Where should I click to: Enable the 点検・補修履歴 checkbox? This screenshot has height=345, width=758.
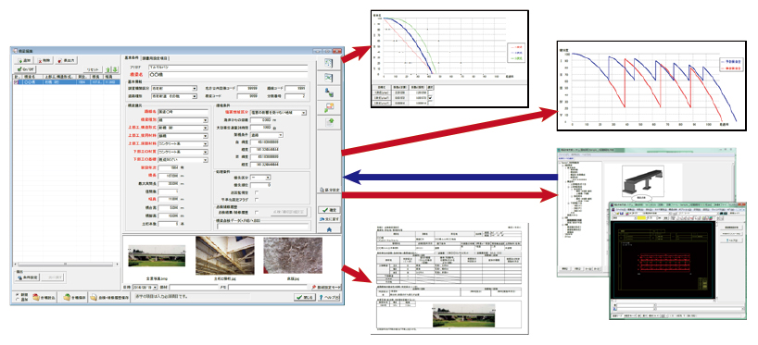[x=257, y=212]
